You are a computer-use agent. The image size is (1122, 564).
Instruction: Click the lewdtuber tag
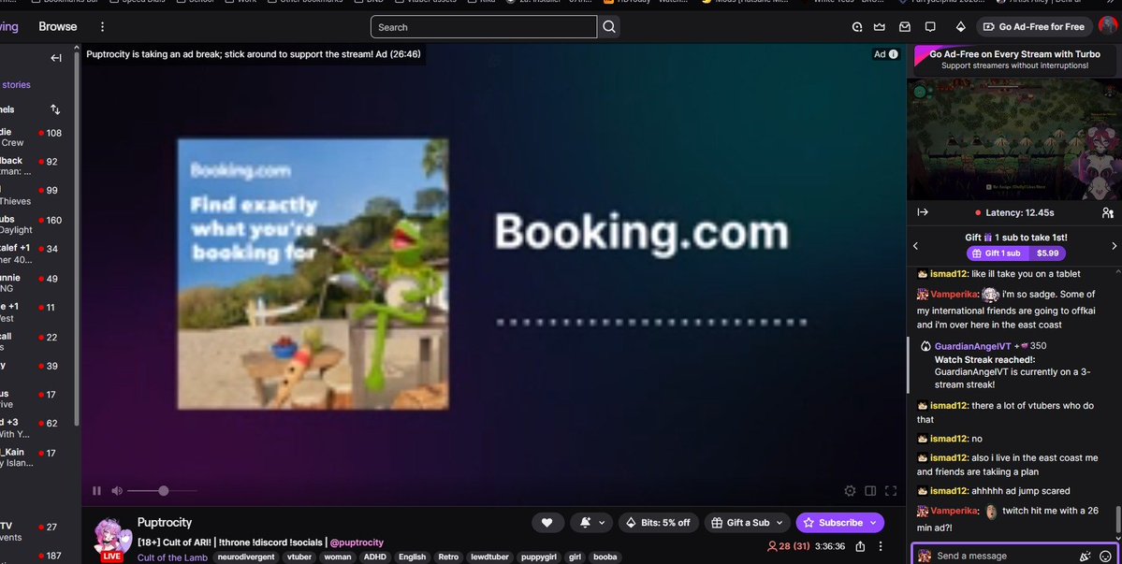tap(490, 557)
